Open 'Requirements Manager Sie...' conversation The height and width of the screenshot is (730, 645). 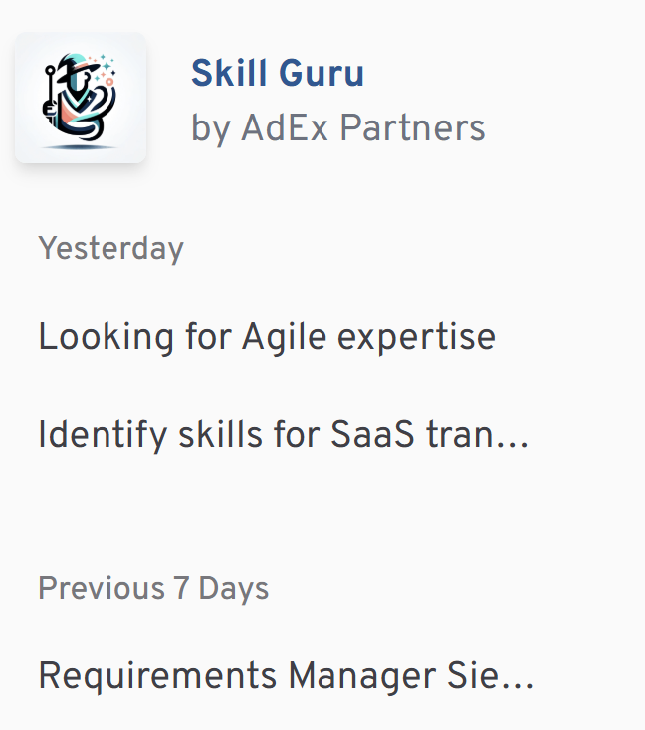tap(286, 677)
